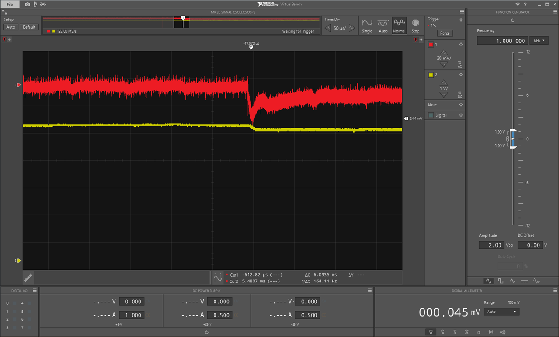559x337 pixels.
Task: Select continuity mode on multimeter
Action: pyautogui.click(x=503, y=332)
